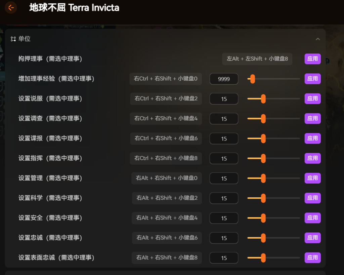Click the 设置谍报 hotkey binding box

point(166,138)
